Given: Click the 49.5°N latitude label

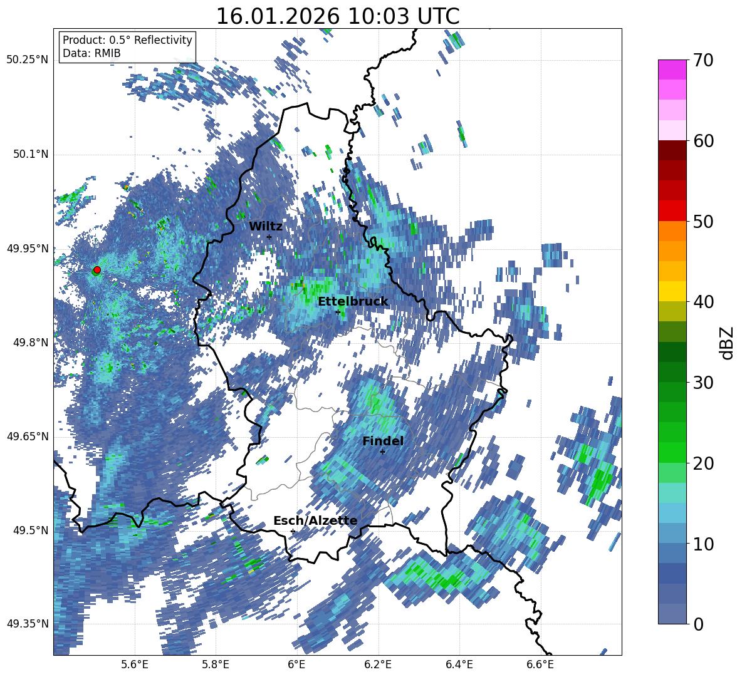Looking at the screenshot, I should point(31,530).
